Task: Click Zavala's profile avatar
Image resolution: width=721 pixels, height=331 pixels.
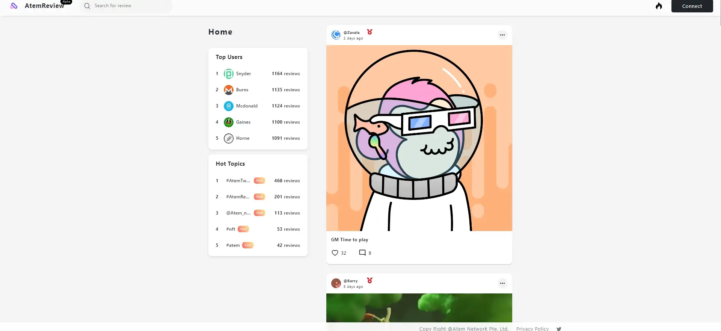Action: [x=336, y=35]
